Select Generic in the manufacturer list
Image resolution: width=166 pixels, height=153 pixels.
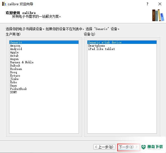[44, 42]
